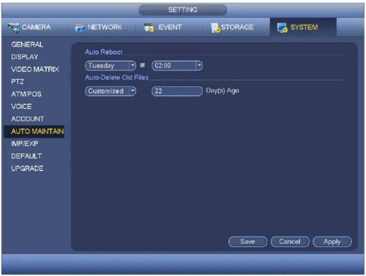Image resolution: width=366 pixels, height=276 pixels.
Task: Open the GENERAL settings page
Action: click(27, 44)
